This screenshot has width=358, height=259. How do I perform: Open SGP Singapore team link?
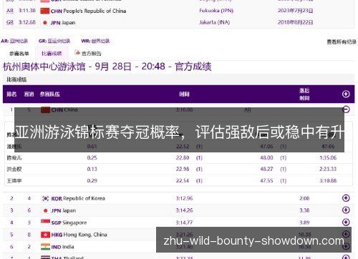click(x=69, y=223)
